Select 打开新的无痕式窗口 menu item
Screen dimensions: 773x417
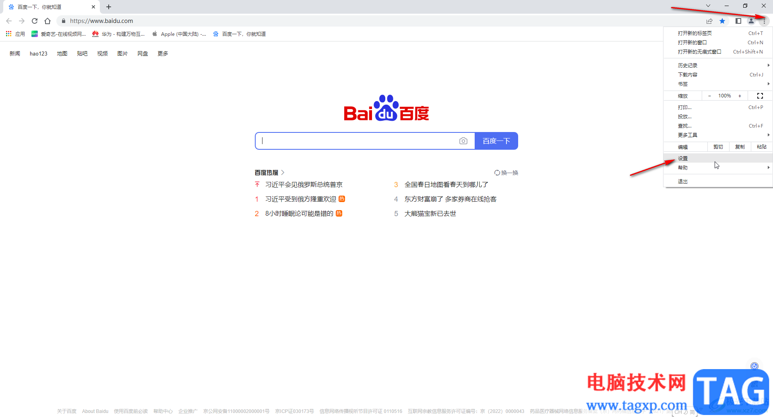tap(718, 52)
